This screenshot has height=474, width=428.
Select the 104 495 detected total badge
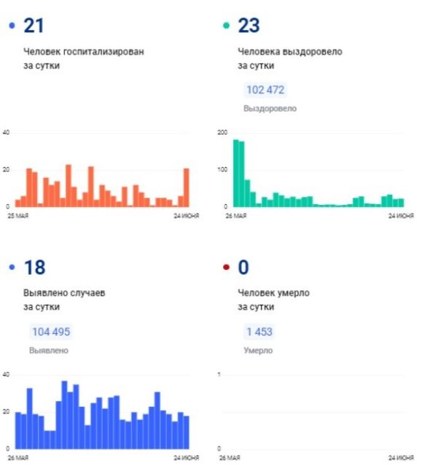tap(51, 332)
